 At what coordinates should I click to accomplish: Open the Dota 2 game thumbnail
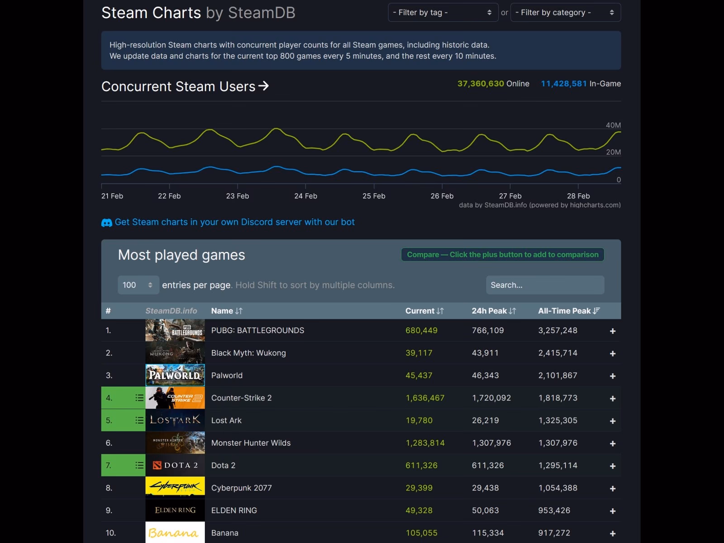point(175,465)
